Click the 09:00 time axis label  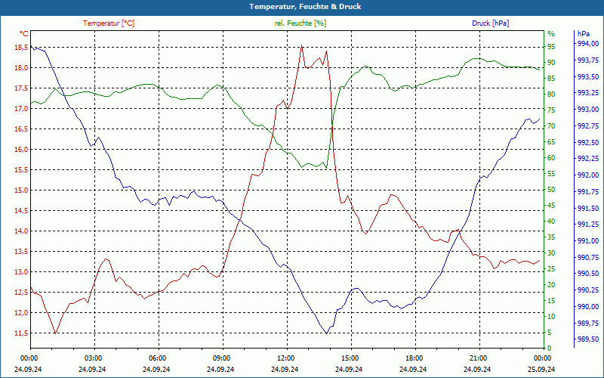(x=220, y=358)
